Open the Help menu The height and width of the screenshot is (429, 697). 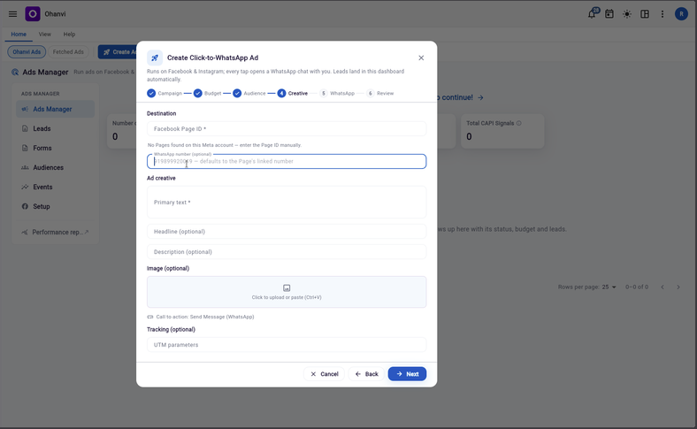[69, 34]
